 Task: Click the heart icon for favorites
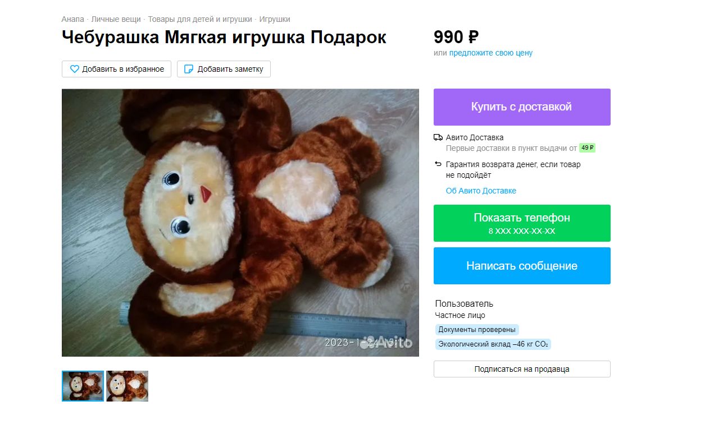pos(74,69)
